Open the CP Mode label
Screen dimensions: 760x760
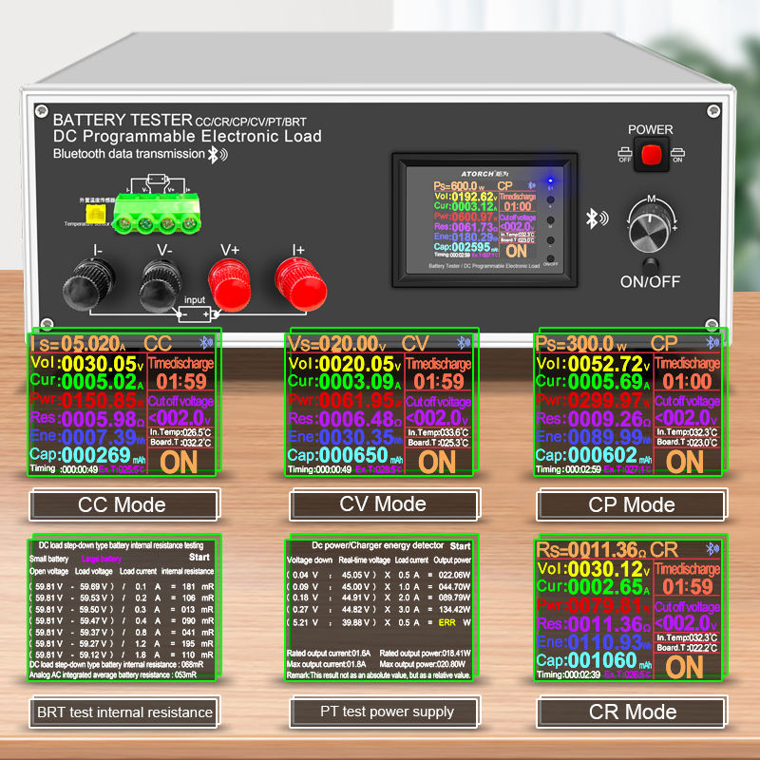[x=631, y=505]
